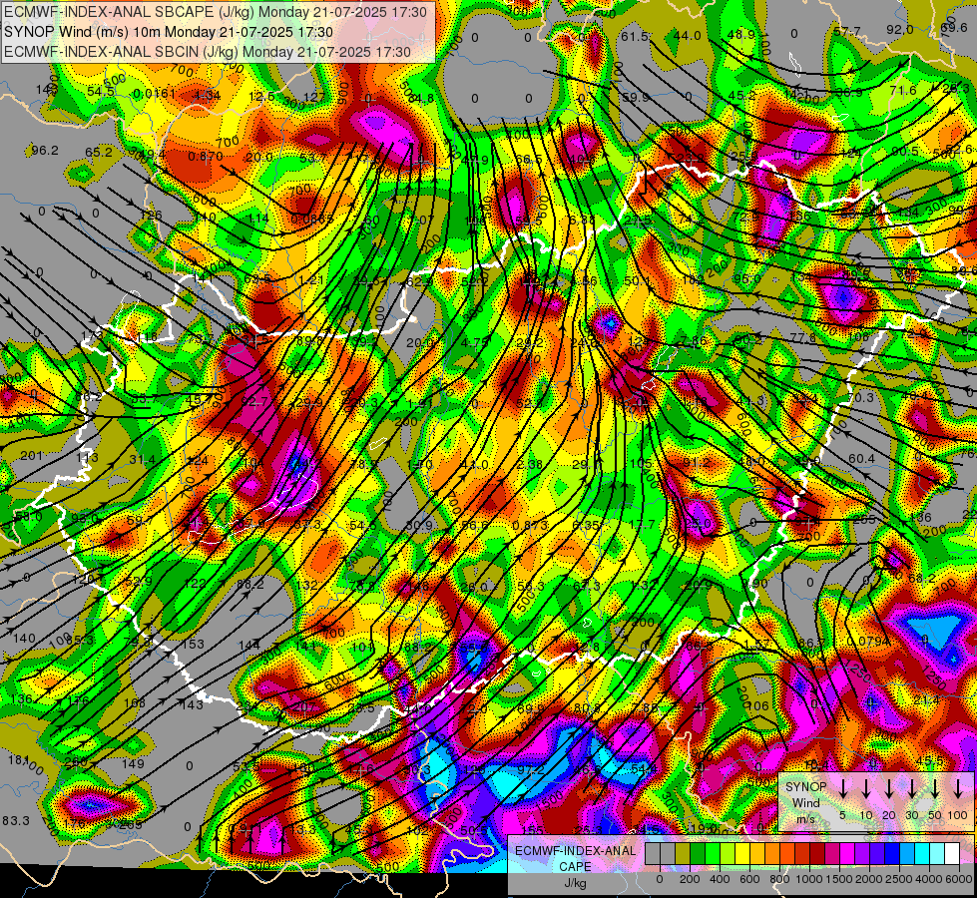This screenshot has width=977, height=898.
Task: Click the map value 56.6
Action: pos(475,526)
